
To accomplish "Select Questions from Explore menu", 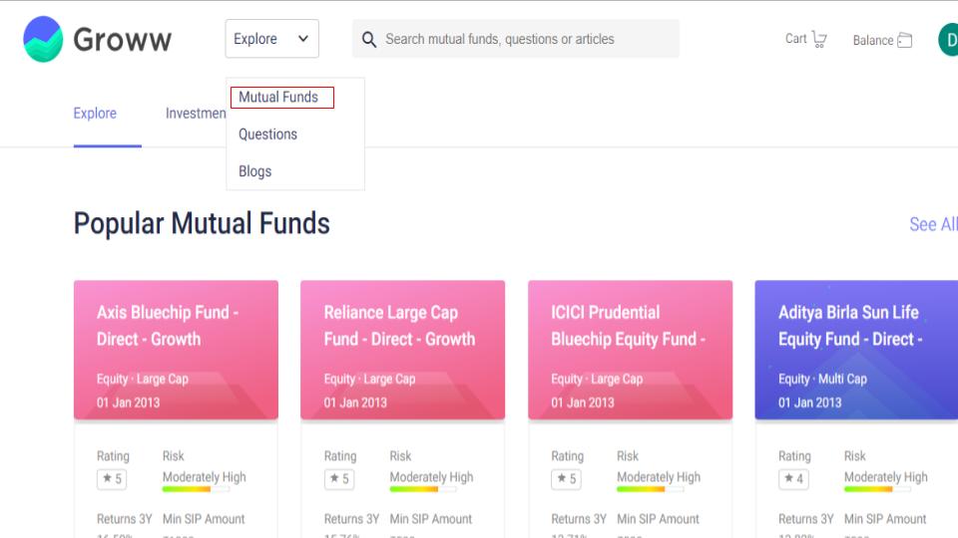I will tap(267, 134).
